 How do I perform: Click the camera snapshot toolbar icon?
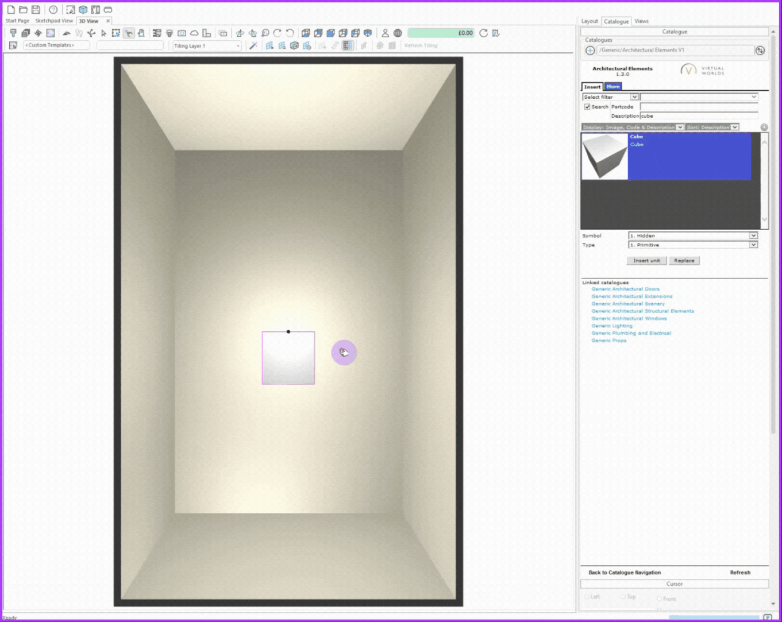(x=182, y=33)
